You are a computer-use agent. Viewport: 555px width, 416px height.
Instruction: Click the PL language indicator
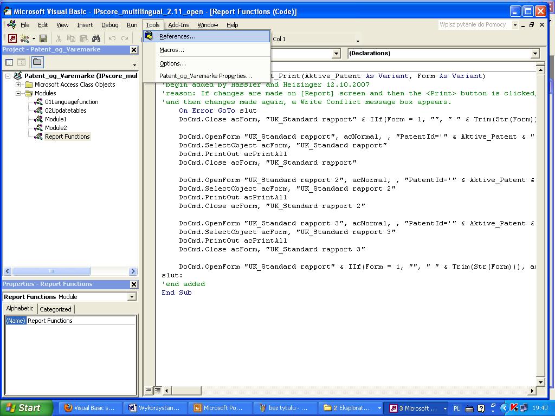[456, 408]
